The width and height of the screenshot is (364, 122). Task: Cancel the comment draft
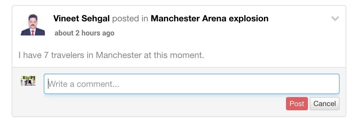325,104
